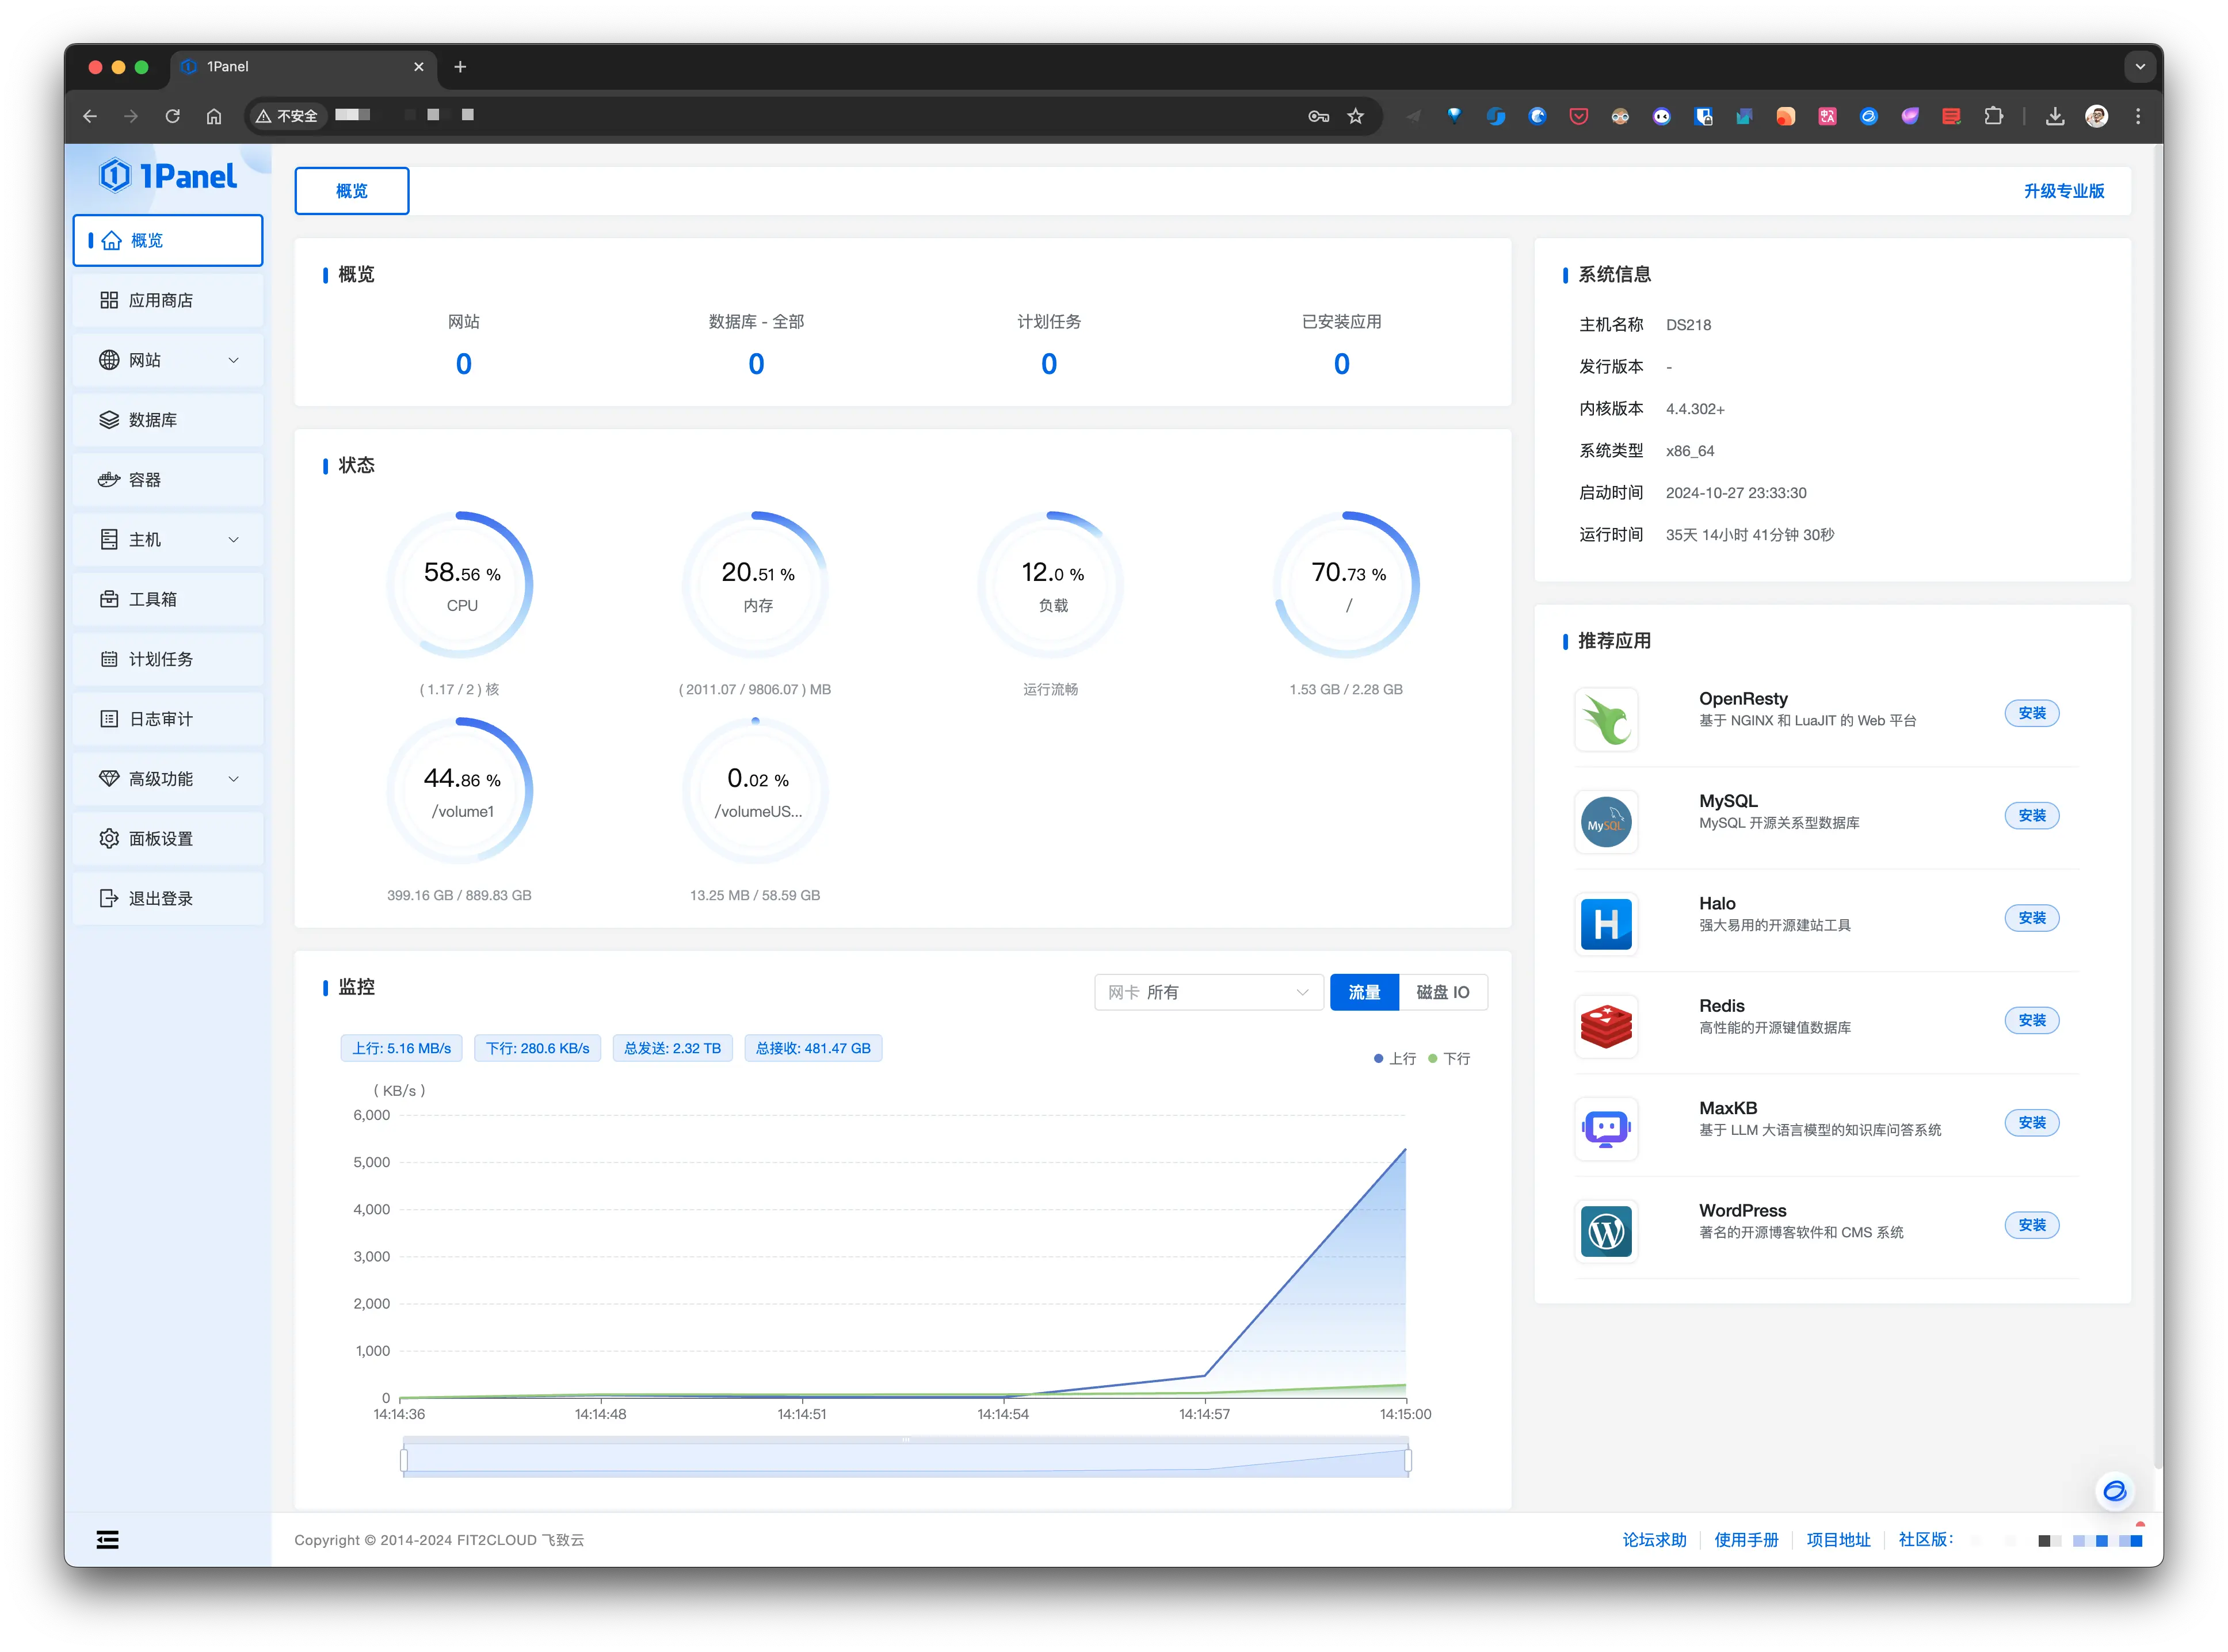The height and width of the screenshot is (1652, 2228).
Task: Click the sidebar collapse icon at bottom left
Action: [x=108, y=1540]
